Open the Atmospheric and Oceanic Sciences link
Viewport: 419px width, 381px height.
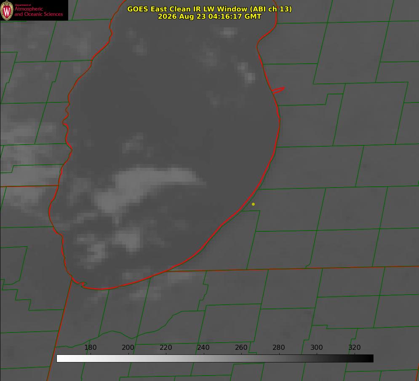(38, 11)
